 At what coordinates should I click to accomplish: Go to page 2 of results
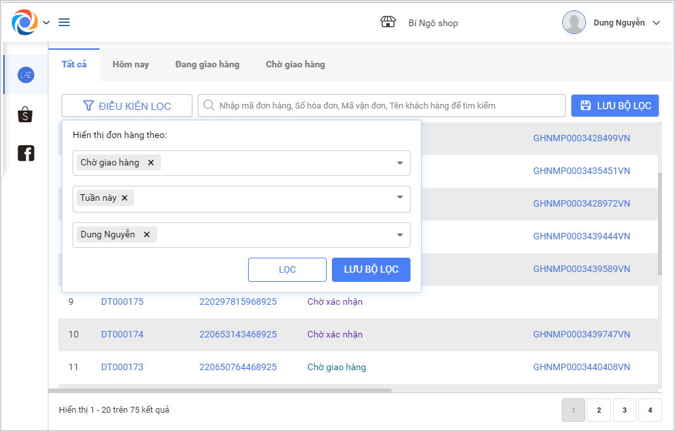click(x=598, y=410)
